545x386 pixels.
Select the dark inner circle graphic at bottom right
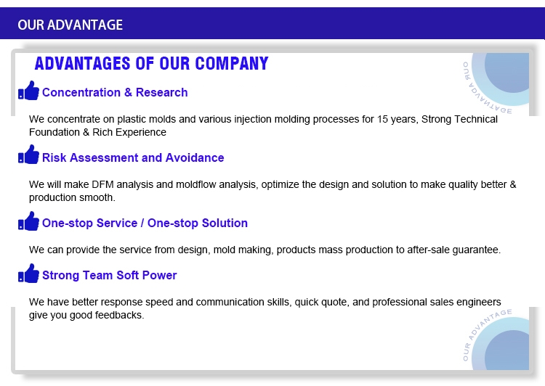pyautogui.click(x=508, y=350)
